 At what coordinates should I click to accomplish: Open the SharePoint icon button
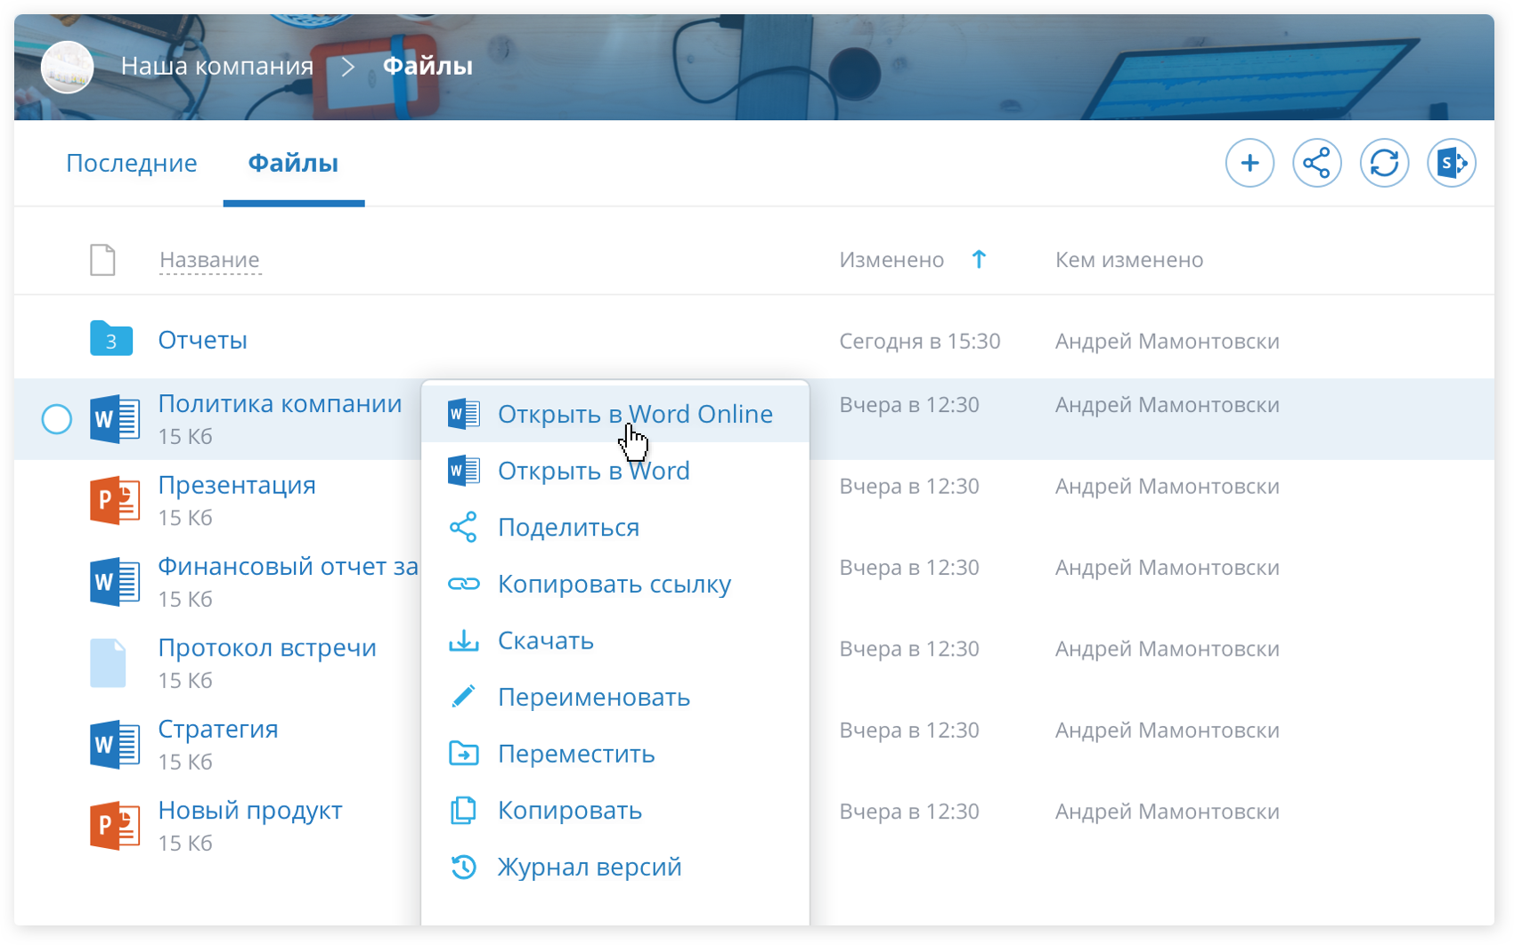(1451, 163)
